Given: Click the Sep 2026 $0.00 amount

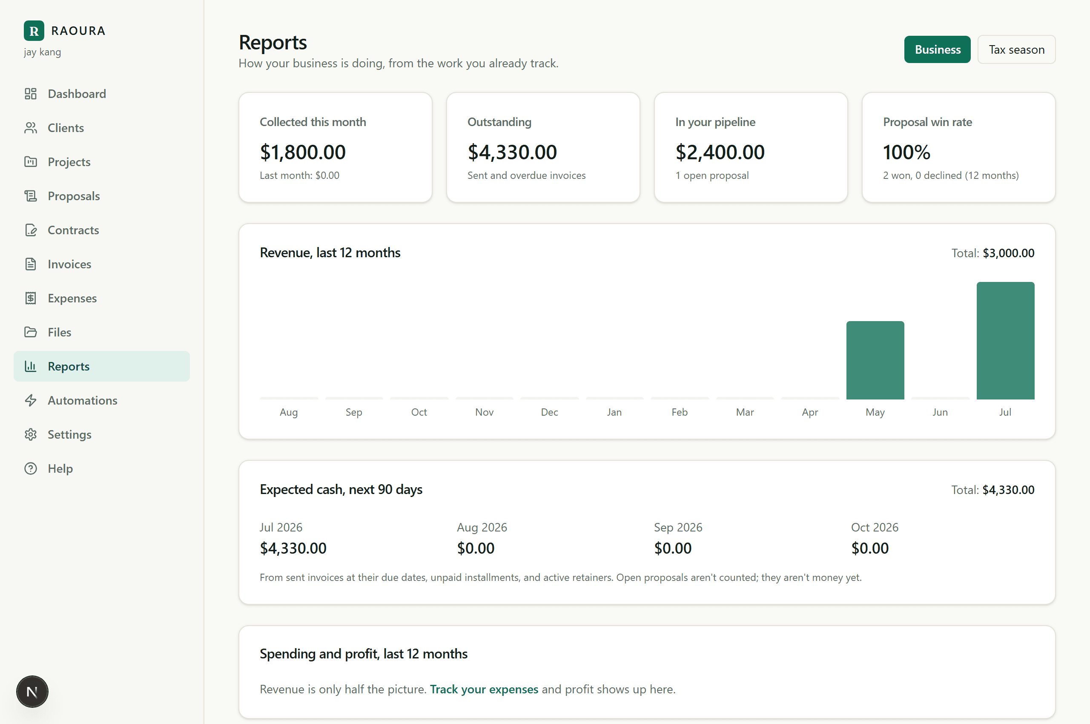Looking at the screenshot, I should click(x=673, y=548).
